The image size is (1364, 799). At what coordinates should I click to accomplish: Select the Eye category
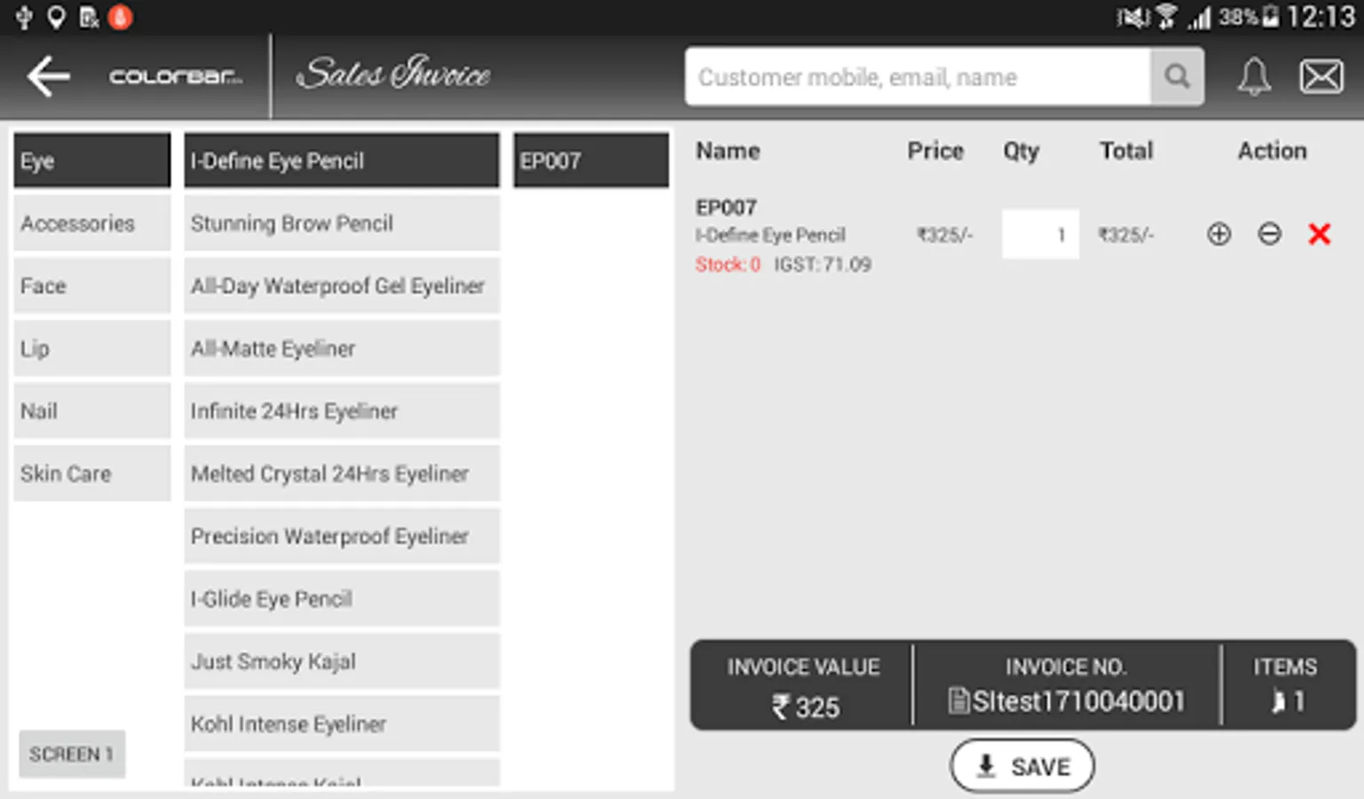(x=92, y=161)
